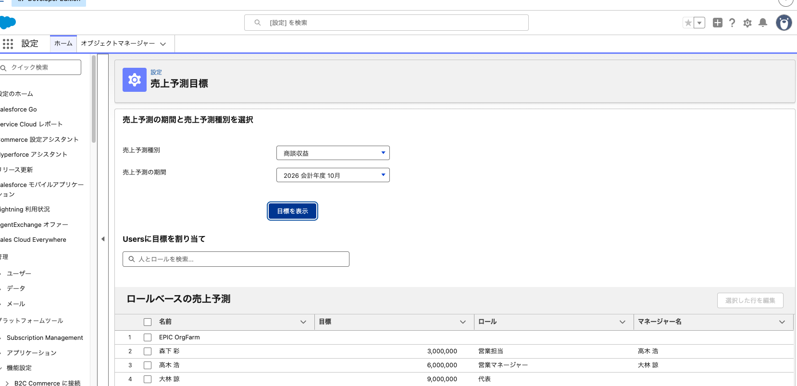This screenshot has width=797, height=386.
Task: Click the sidebar vertical scrollbar
Action: 94,99
